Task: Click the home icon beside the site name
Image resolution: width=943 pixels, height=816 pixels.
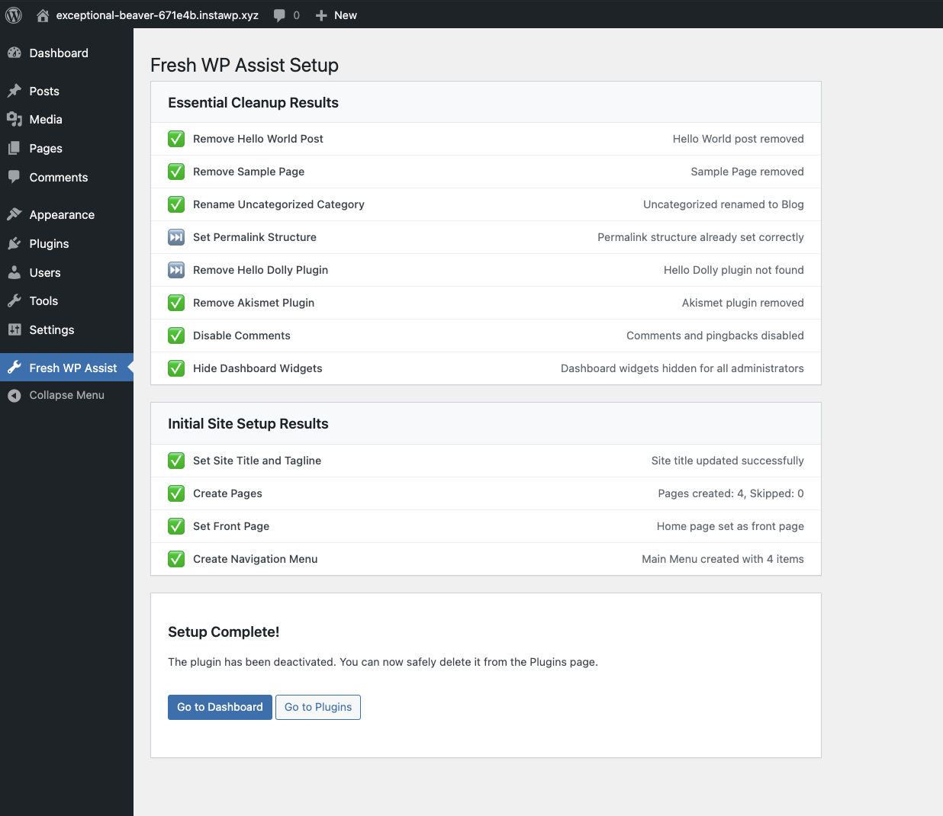Action: click(x=43, y=15)
